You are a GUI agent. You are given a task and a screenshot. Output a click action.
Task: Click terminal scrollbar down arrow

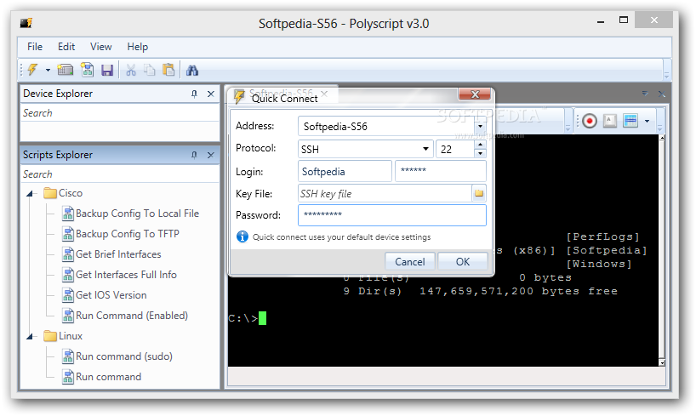pyautogui.click(x=662, y=362)
